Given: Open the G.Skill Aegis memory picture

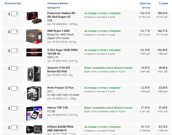Looking at the screenshot, I should pyautogui.click(x=34, y=53).
